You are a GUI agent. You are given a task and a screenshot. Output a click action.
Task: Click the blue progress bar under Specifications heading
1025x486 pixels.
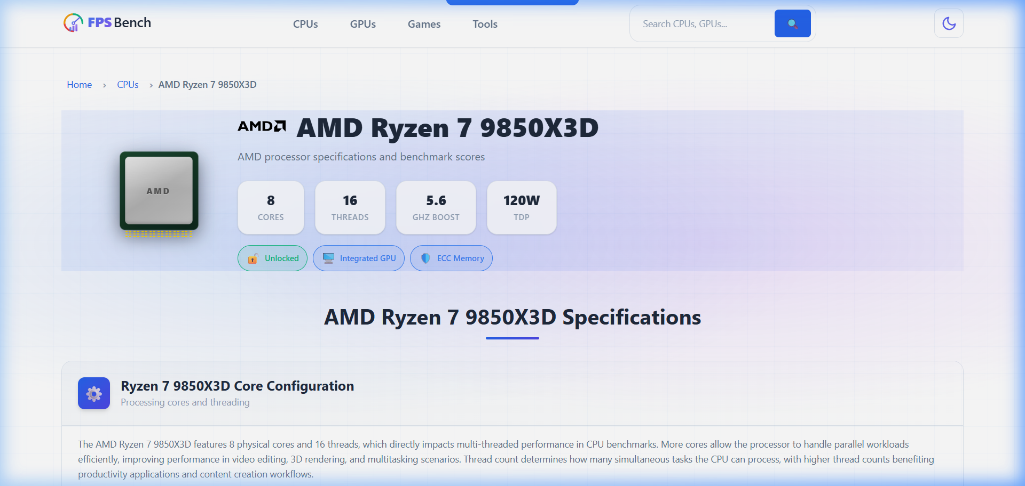coord(512,338)
